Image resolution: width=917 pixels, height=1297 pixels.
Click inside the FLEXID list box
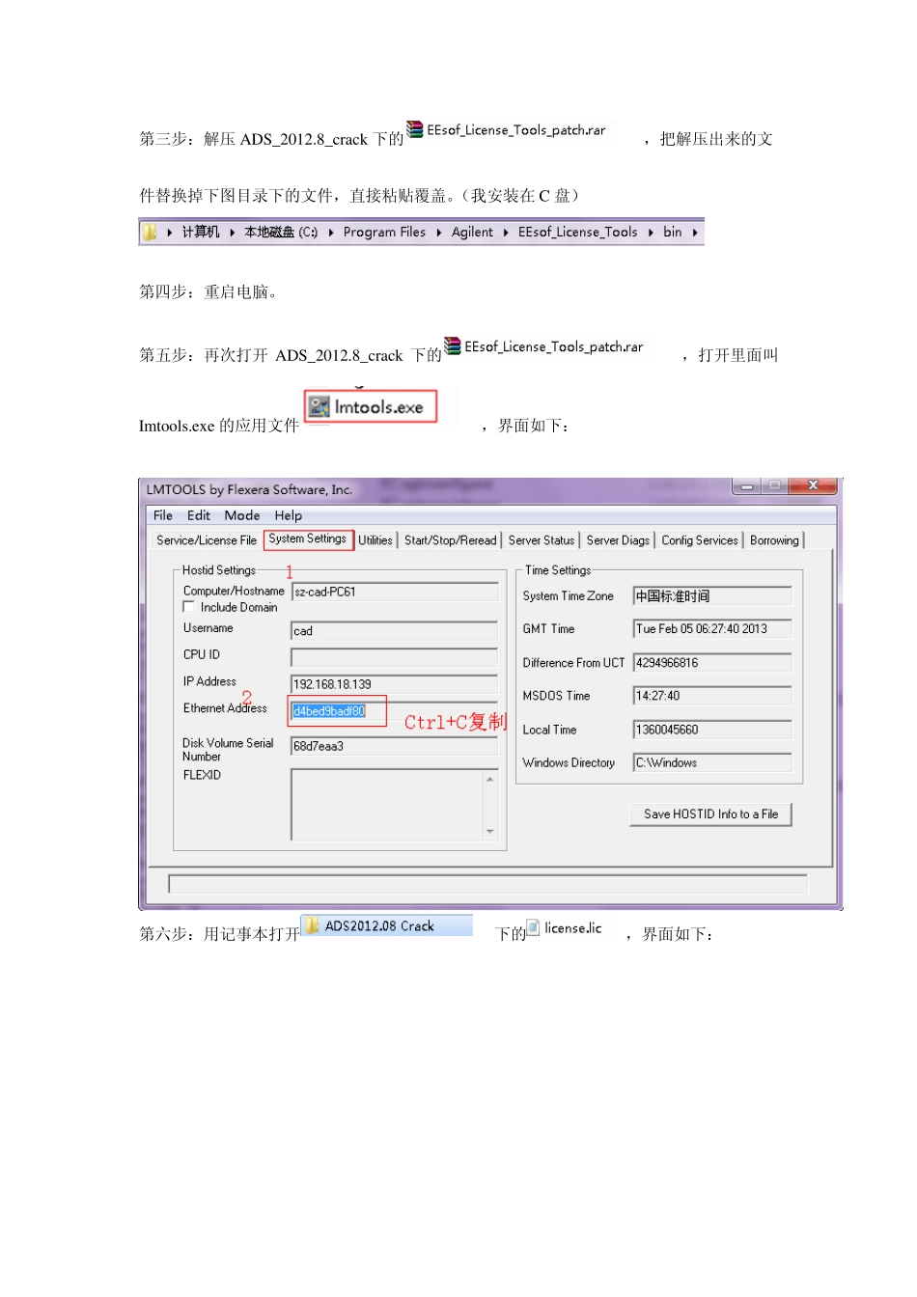(x=386, y=804)
